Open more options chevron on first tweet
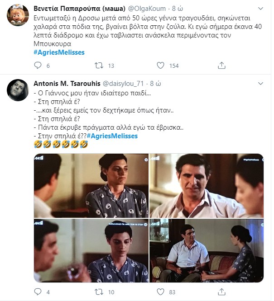Viewport: 274px width, 301px height. [x=260, y=9]
